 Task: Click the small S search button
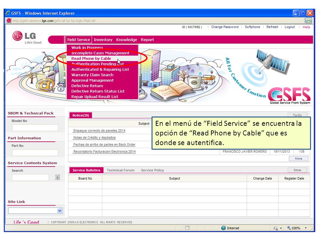click(x=57, y=177)
